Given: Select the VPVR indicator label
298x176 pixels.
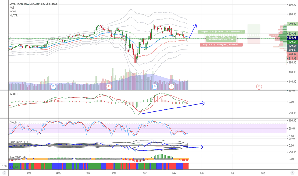Looking at the screenshot, I should tap(13, 12).
